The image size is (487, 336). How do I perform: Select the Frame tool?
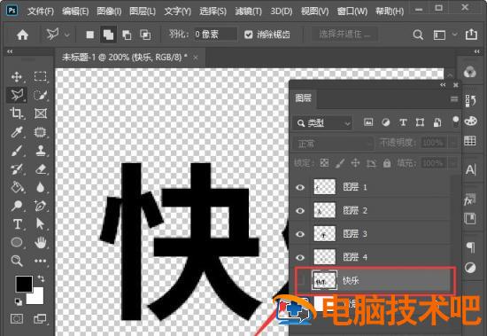[x=41, y=113]
